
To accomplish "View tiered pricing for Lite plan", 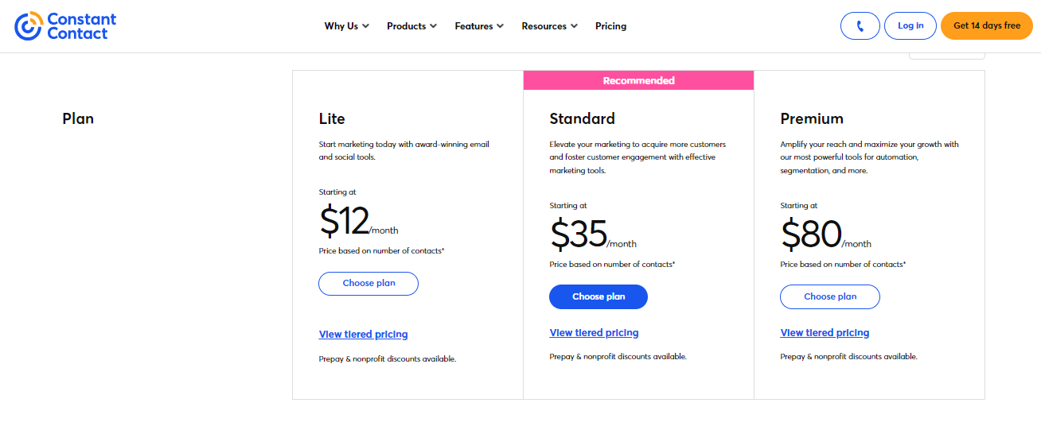I will pos(363,335).
